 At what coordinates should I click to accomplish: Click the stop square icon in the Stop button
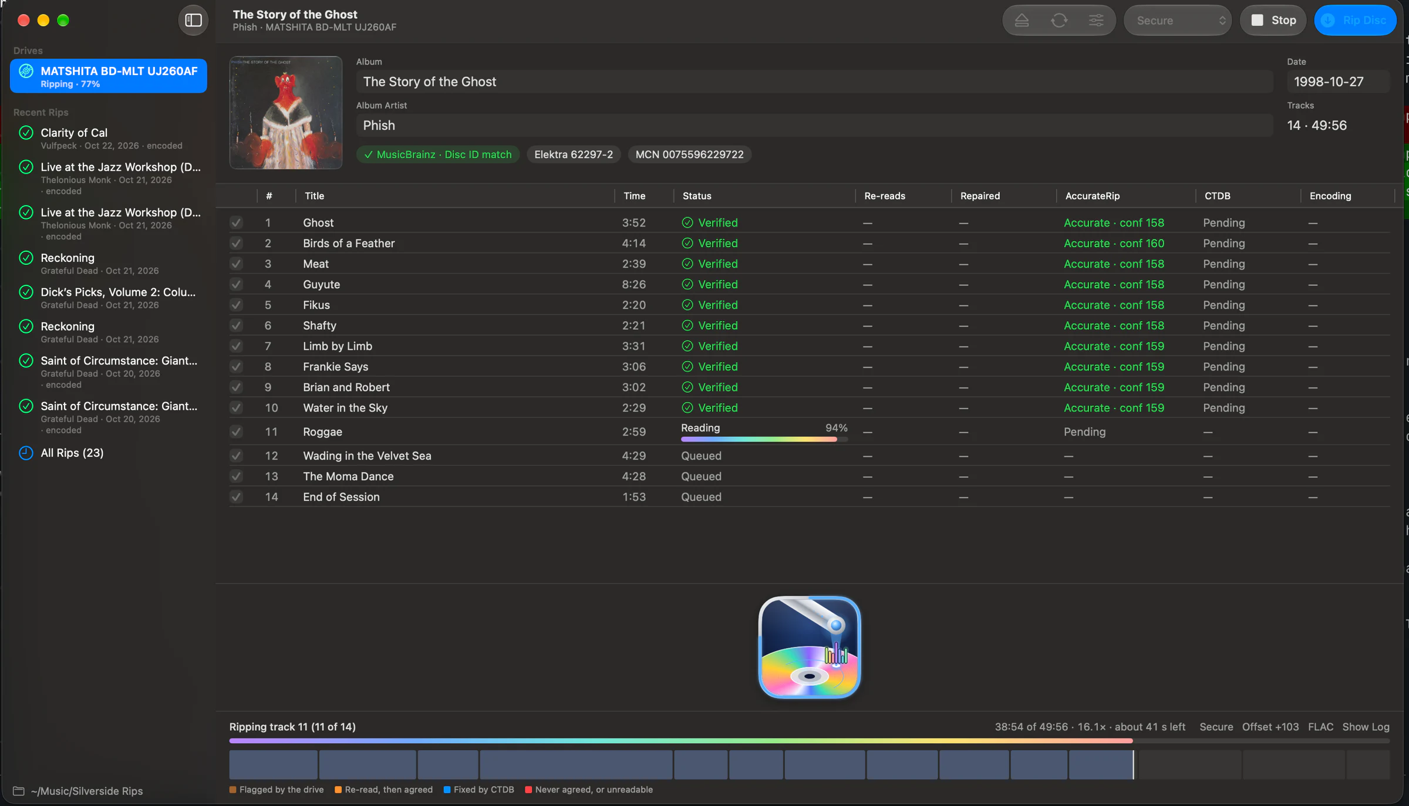pos(1257,21)
